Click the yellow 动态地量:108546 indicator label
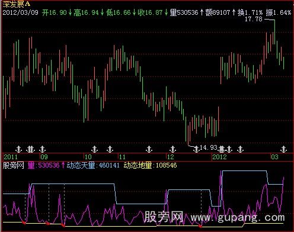Viewport: 294px width, 232px height. [150, 165]
